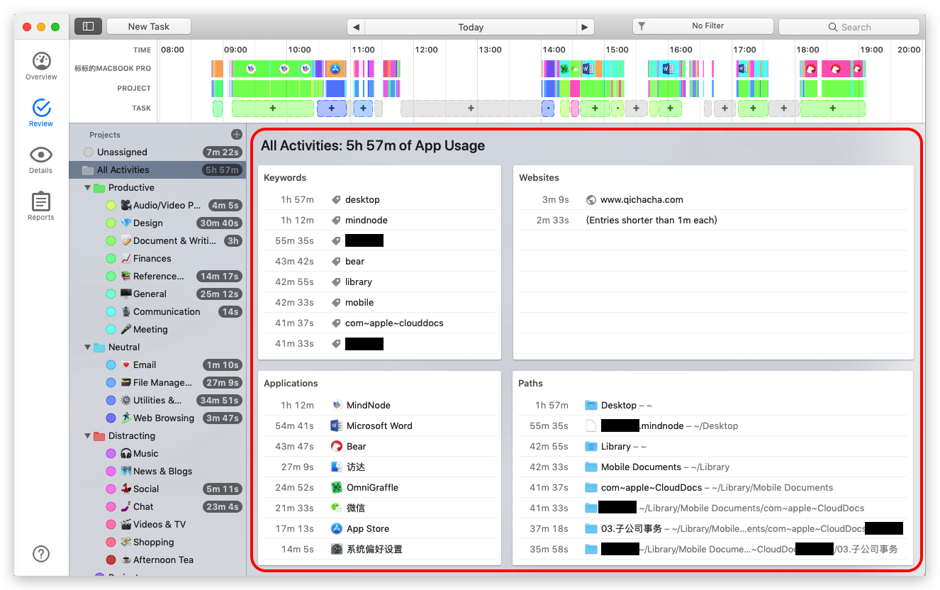Collapse the Neutral folder group
The width and height of the screenshot is (940, 590).
tap(88, 347)
